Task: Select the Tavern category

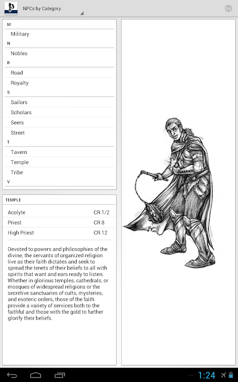Action: tap(59, 152)
